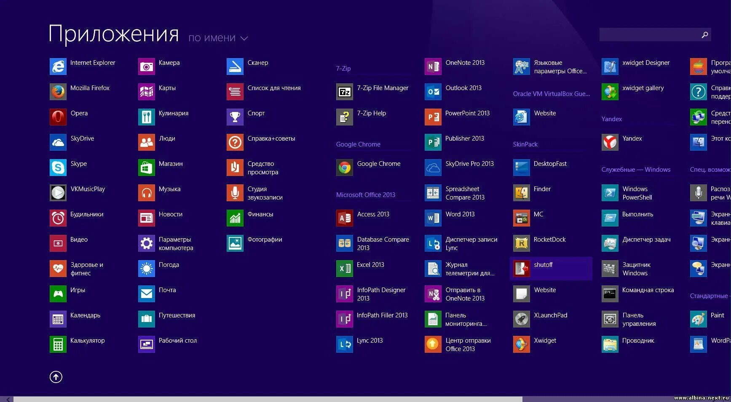Select the SkinPack group header
Screen dimensions: 731x402
(x=525, y=144)
